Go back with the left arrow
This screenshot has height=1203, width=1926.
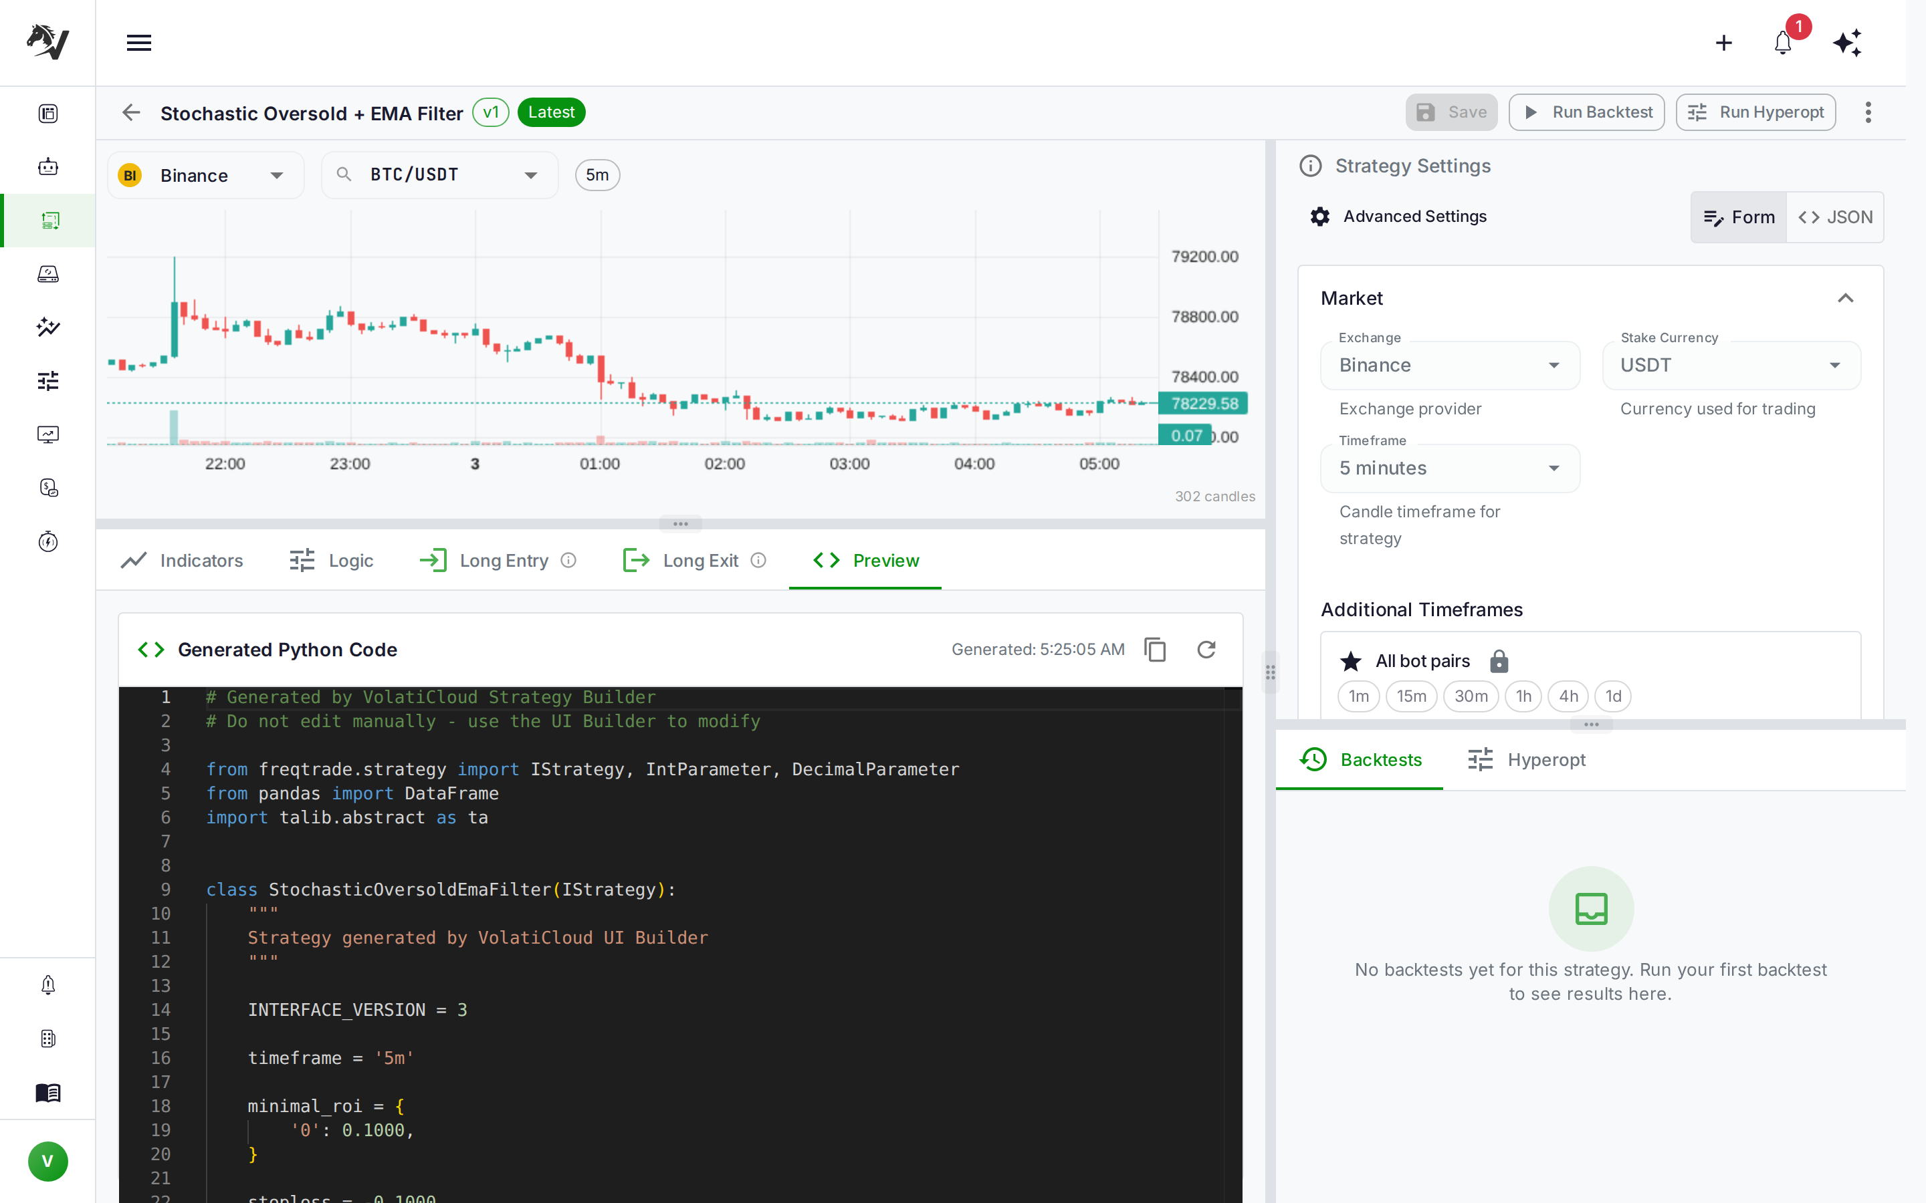[x=131, y=112]
